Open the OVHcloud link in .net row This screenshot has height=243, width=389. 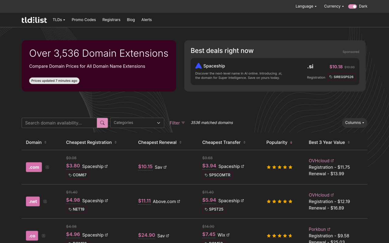(321, 195)
